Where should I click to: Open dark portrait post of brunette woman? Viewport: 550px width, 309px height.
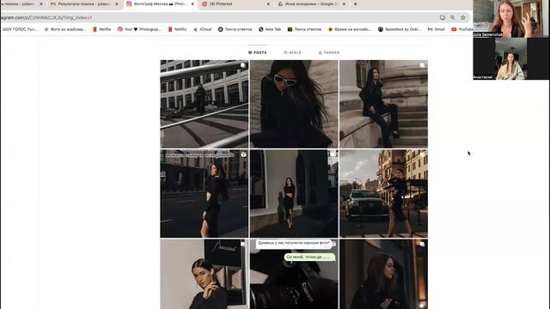point(384,275)
